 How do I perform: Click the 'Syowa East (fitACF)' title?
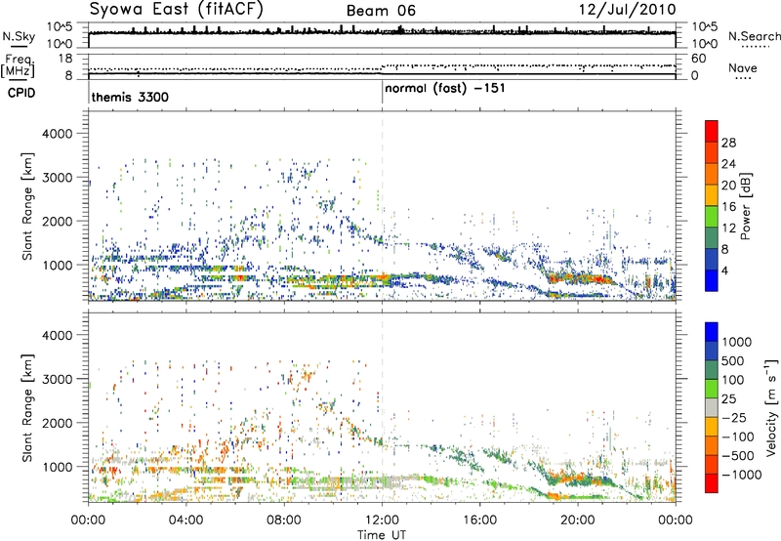[x=176, y=9]
